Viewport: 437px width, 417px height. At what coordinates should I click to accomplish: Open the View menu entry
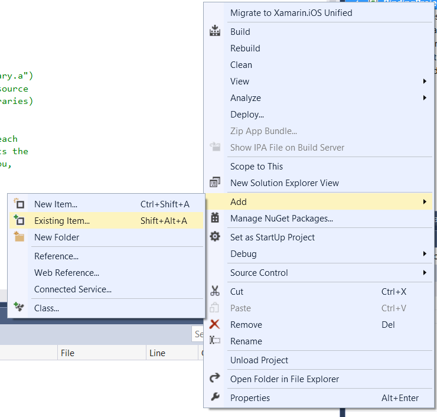pos(318,82)
